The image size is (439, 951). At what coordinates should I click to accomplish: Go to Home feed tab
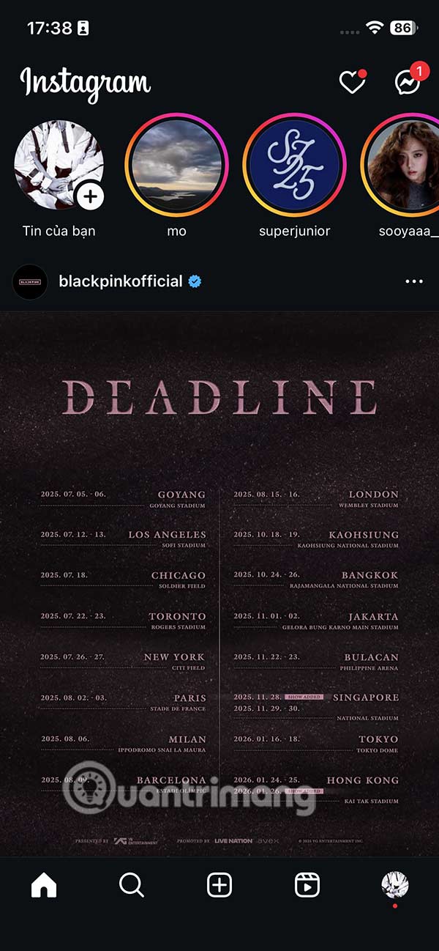point(44,885)
